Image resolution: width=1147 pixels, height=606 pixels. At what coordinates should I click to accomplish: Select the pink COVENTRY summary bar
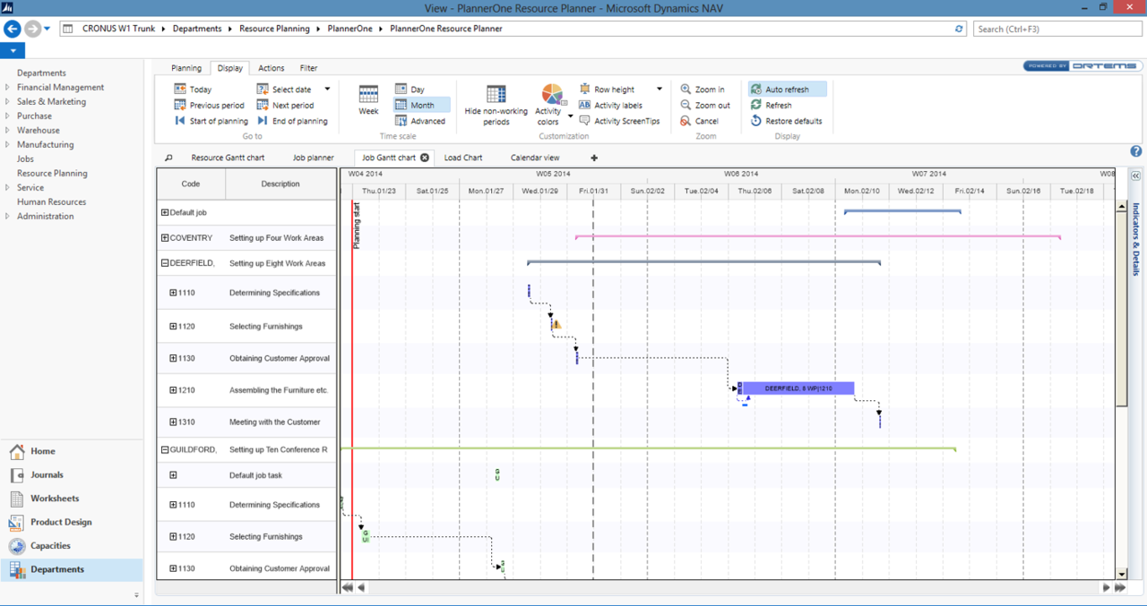pyautogui.click(x=817, y=237)
